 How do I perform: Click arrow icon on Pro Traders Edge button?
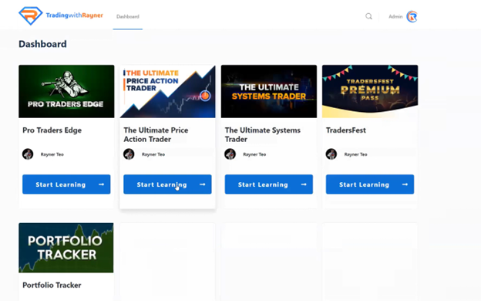101,184
